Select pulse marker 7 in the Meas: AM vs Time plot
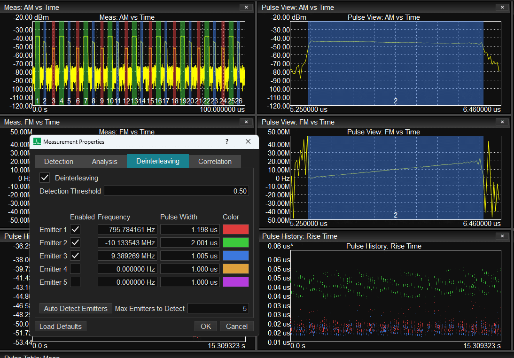Screen dimensions: 514x358 (x=86, y=101)
